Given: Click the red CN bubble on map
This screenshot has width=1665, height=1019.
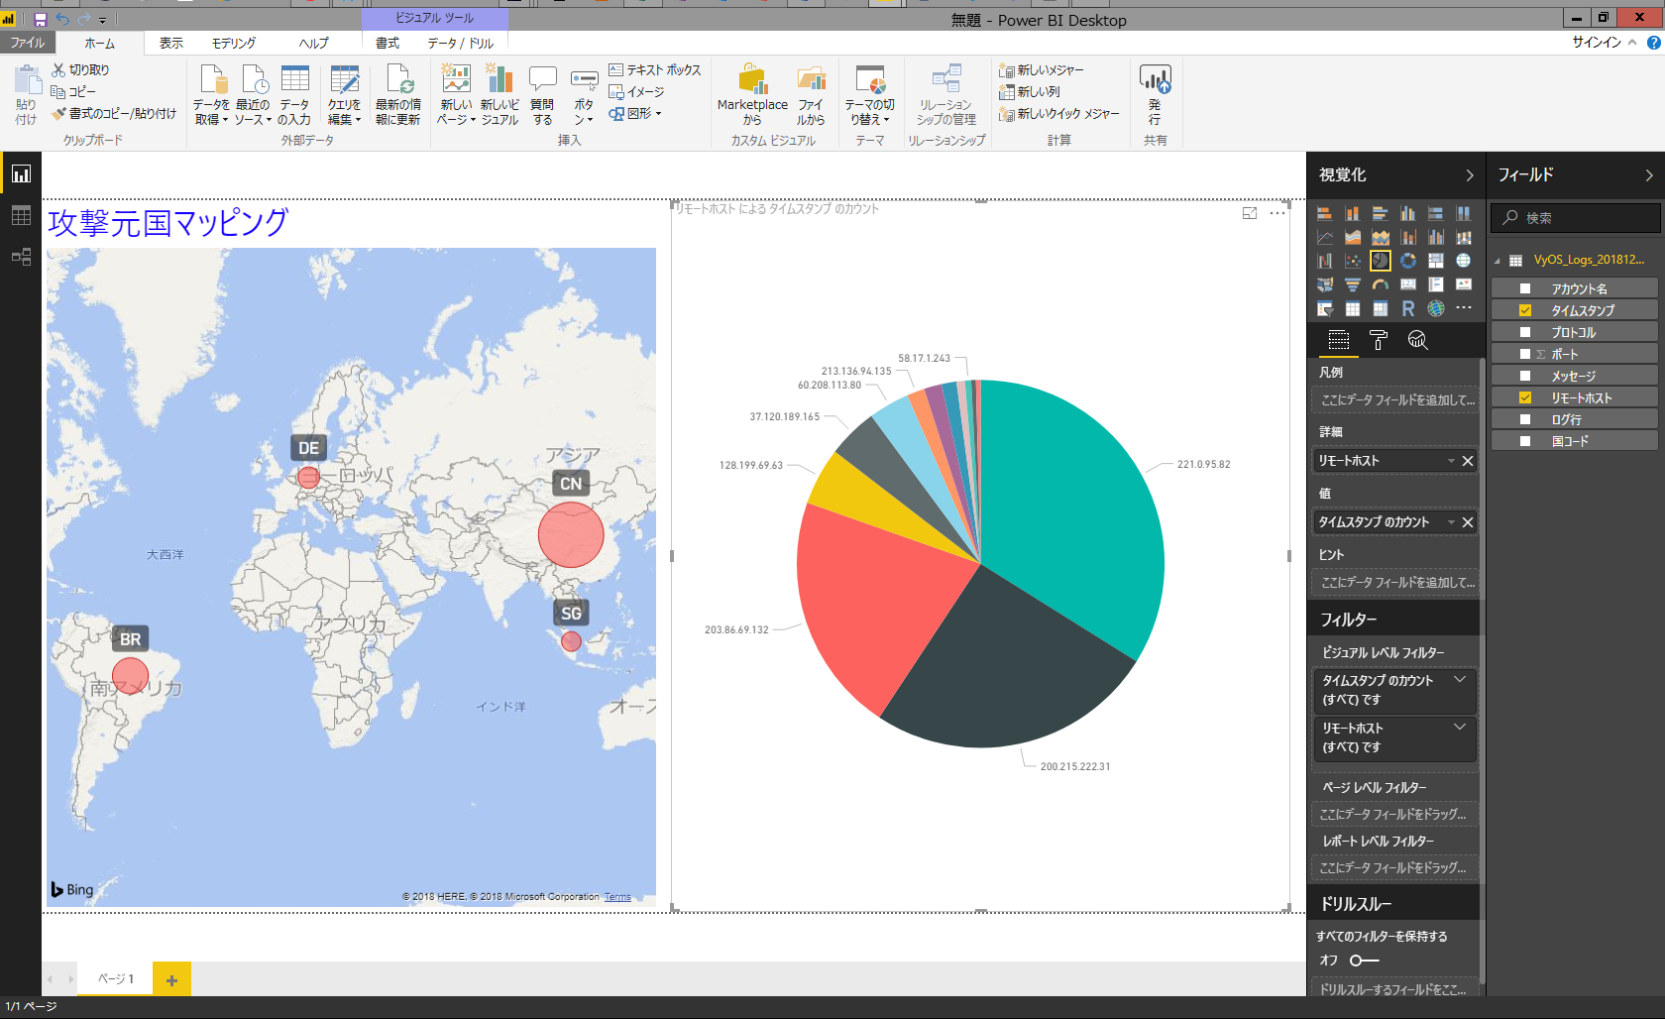Looking at the screenshot, I should click(x=571, y=534).
